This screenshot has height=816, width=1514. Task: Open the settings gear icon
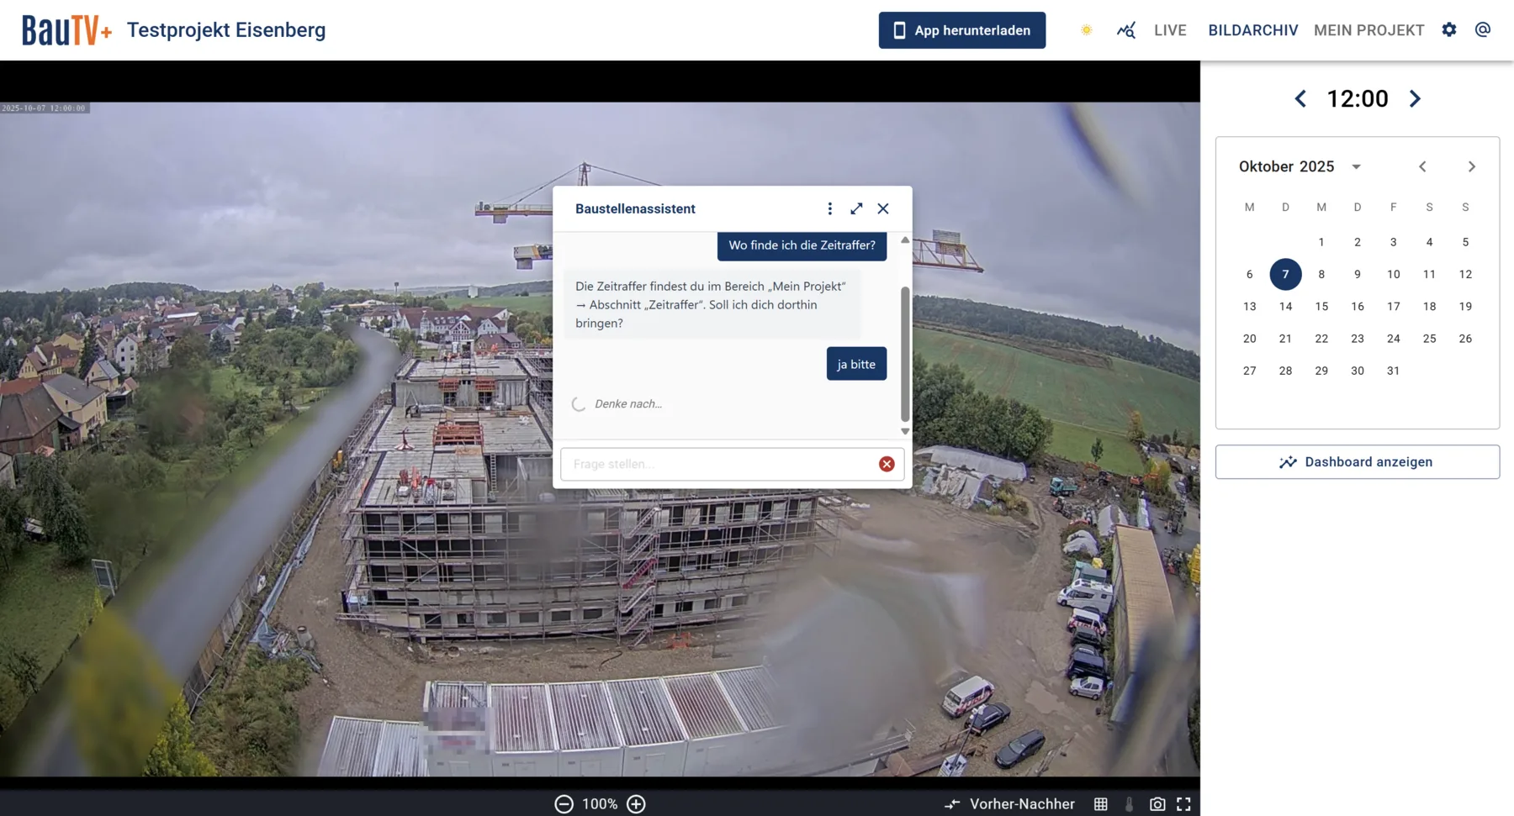coord(1448,29)
